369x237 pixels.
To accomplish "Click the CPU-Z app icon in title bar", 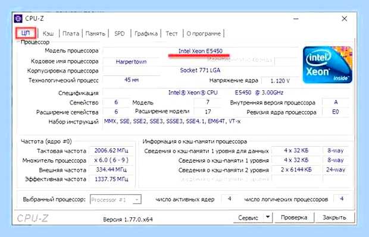I will [18, 18].
